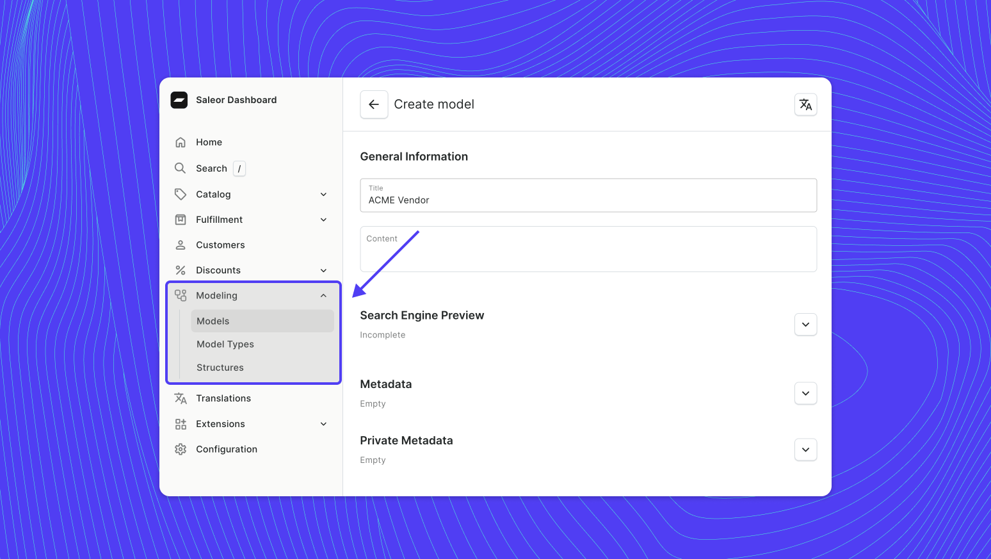Click the Catalog tag icon
The height and width of the screenshot is (559, 991).
point(181,194)
